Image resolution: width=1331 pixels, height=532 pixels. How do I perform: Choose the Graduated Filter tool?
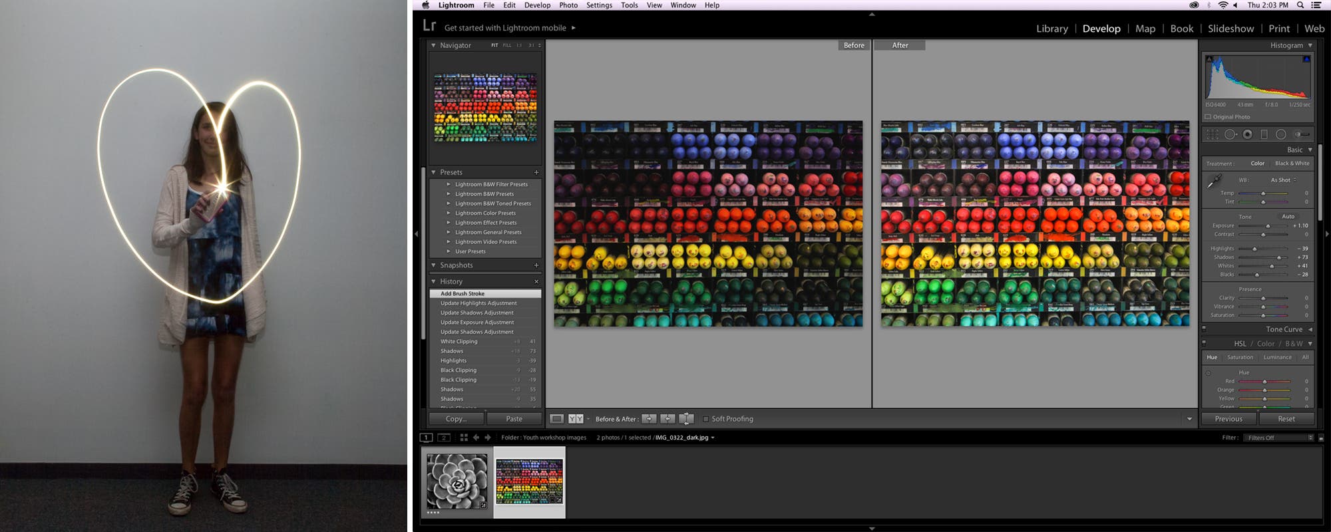1264,134
